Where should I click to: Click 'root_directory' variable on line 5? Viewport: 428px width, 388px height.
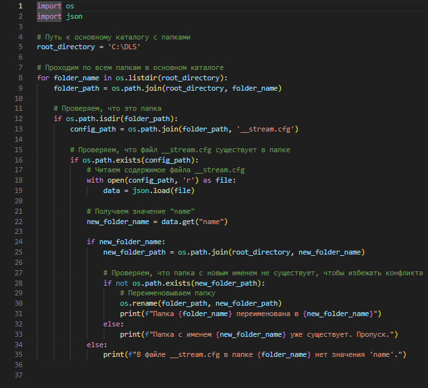tap(66, 47)
